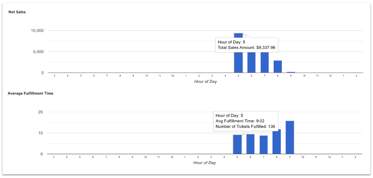373x178 pixels.
Task: Click the hour 5 bar in Net Sales
Action: click(x=238, y=62)
